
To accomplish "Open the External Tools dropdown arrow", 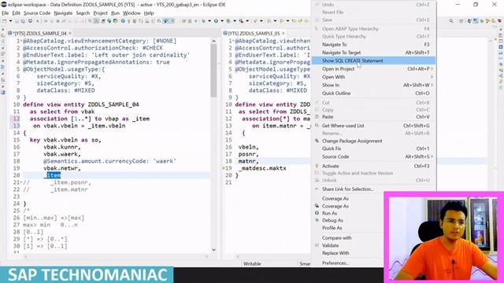I will [x=246, y=21].
